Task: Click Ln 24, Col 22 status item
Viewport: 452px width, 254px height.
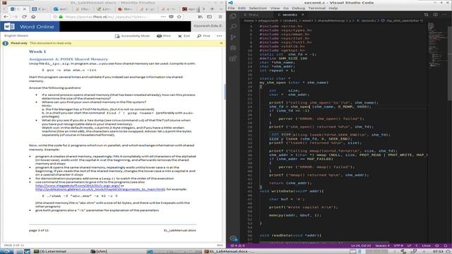Action: (361, 246)
